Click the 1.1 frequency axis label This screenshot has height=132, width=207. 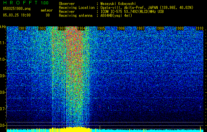click(3, 43)
